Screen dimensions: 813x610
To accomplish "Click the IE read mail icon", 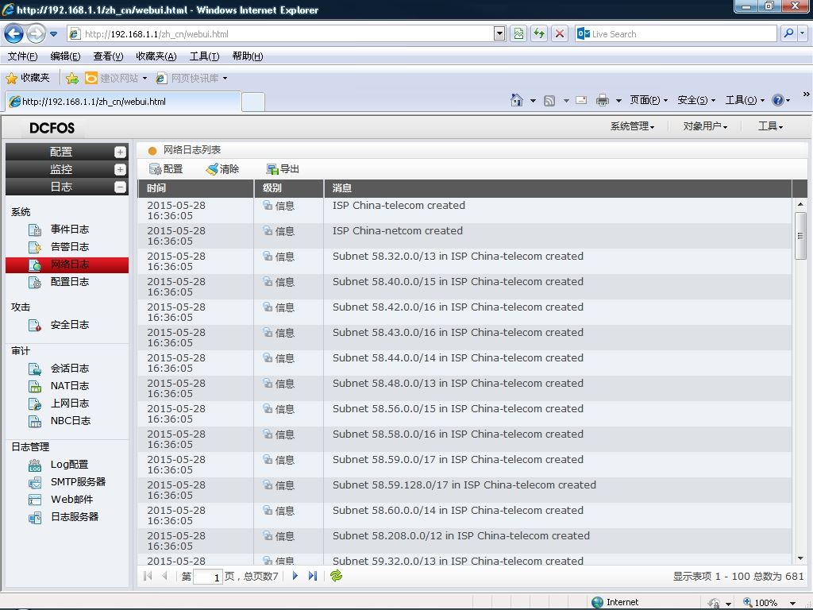I will (581, 100).
